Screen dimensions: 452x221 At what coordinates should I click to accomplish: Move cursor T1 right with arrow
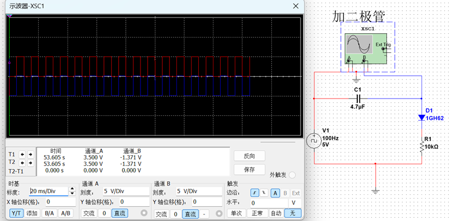pos(30,155)
